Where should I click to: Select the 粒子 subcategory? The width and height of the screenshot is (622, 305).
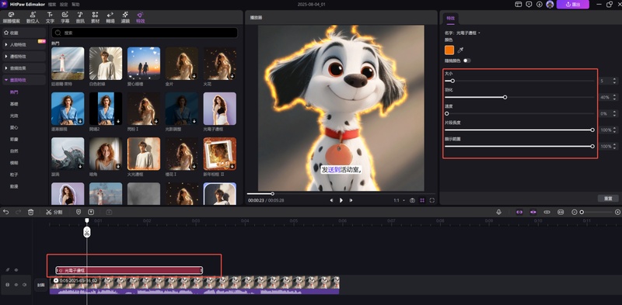coord(14,175)
